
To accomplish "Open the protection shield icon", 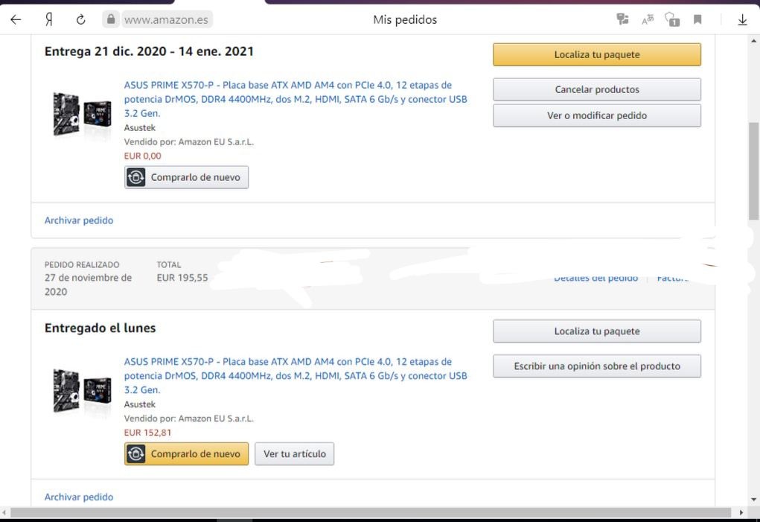I will tap(672, 20).
